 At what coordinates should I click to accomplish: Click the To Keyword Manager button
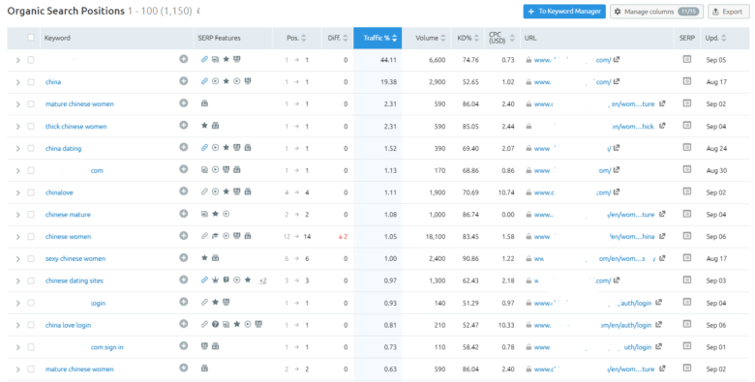(564, 12)
